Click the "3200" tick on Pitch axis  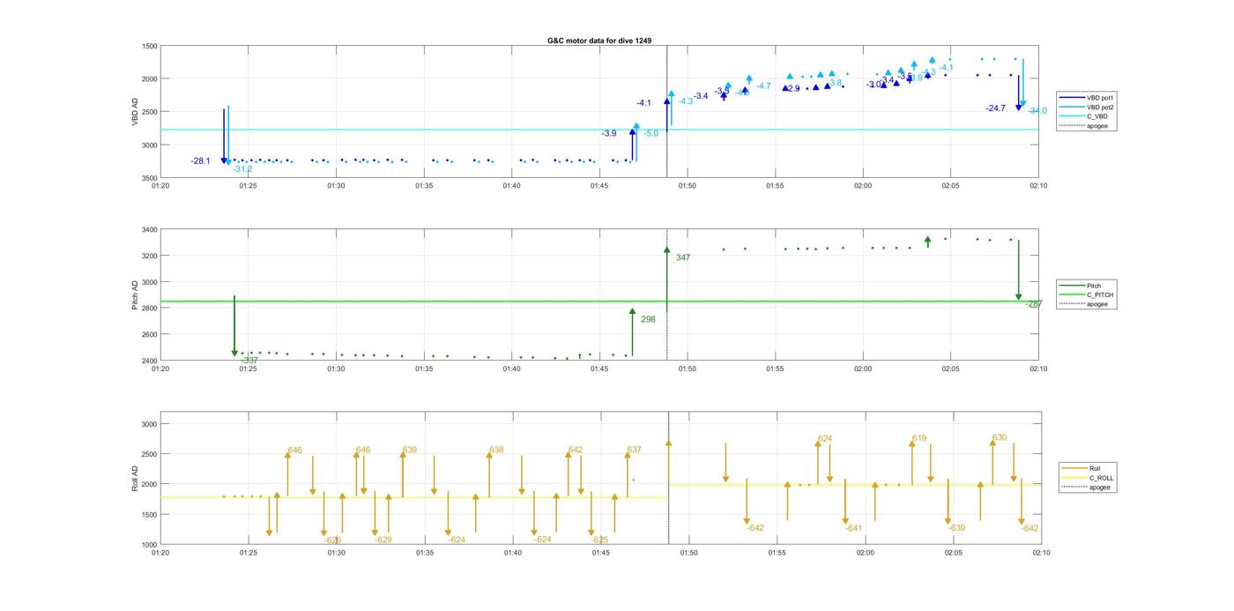coord(149,257)
